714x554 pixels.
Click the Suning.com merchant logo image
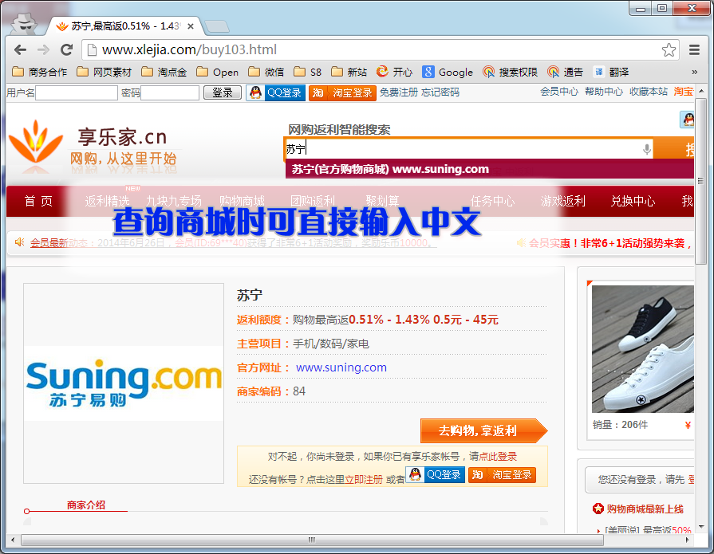tap(124, 383)
